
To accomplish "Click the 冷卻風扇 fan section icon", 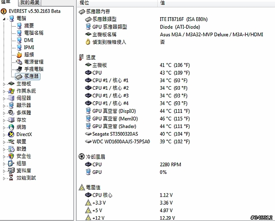I will tap(82, 157).
